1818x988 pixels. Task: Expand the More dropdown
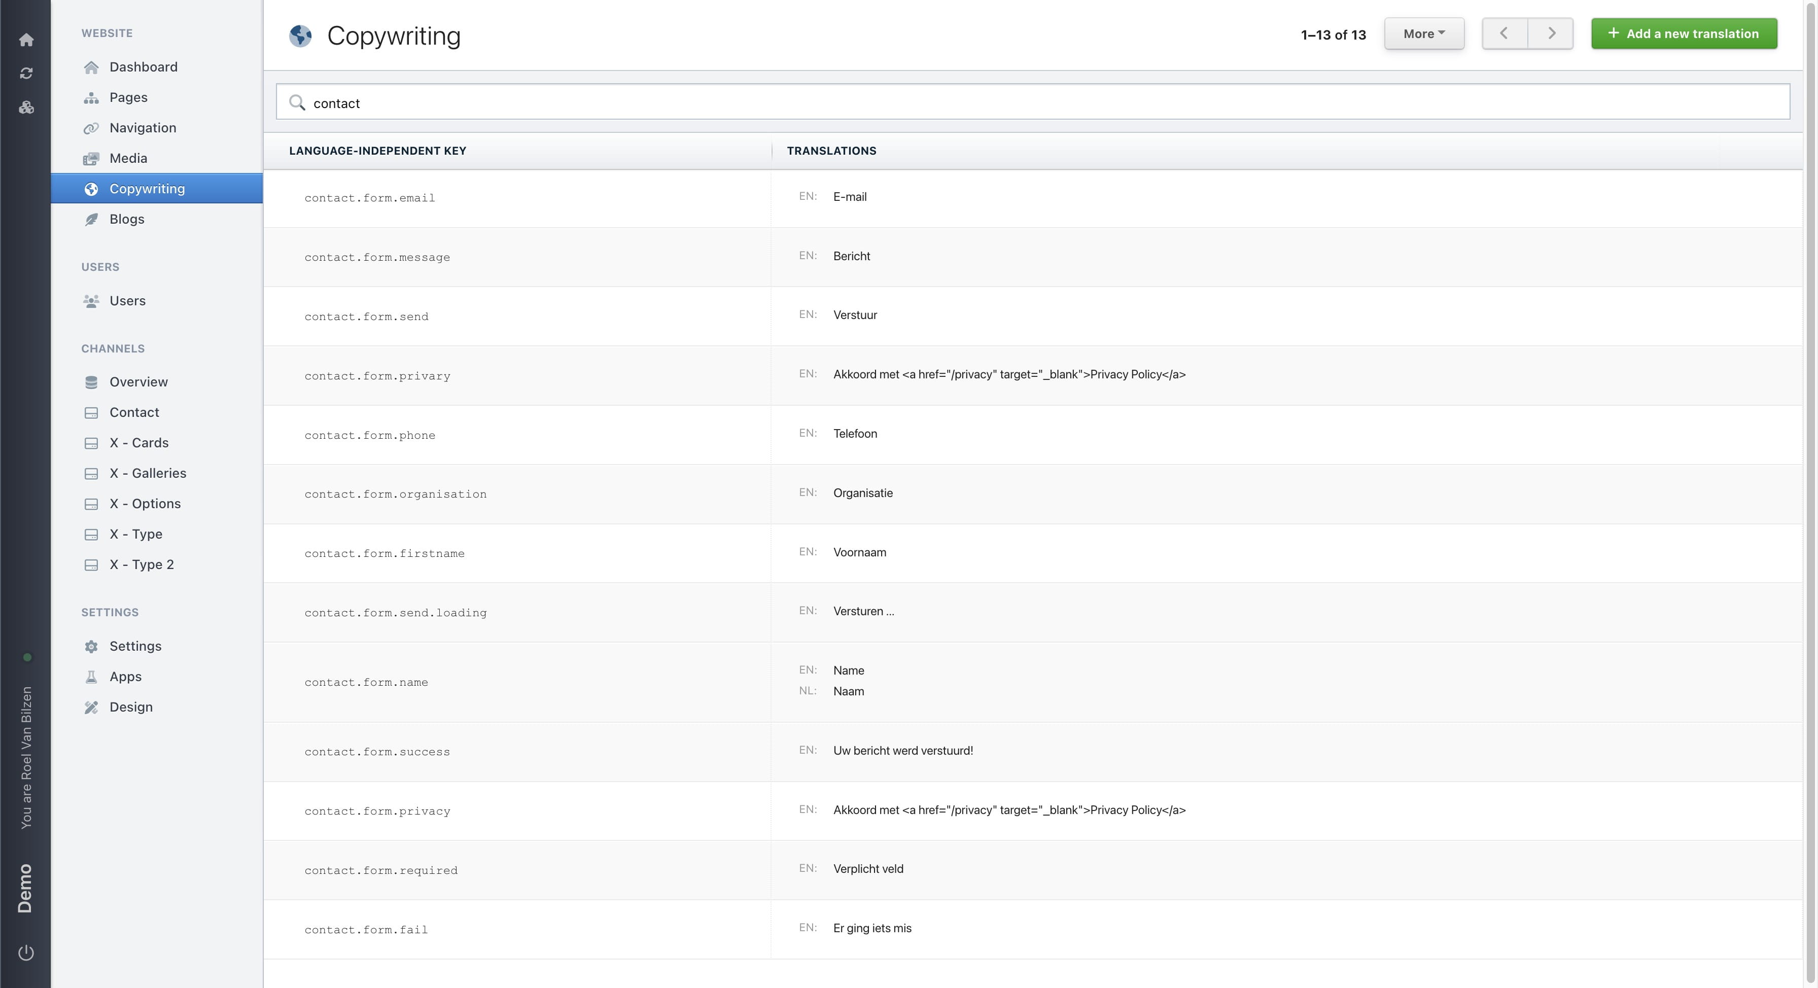tap(1423, 34)
